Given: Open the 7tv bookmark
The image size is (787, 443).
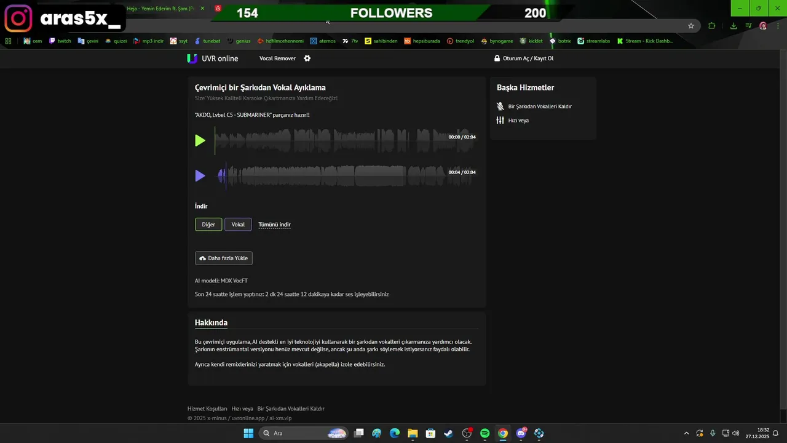Looking at the screenshot, I should tap(351, 41).
